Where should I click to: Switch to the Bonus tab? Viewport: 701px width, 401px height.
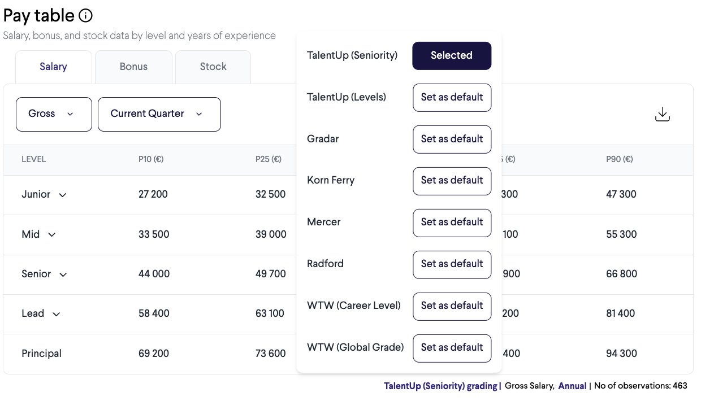click(133, 67)
